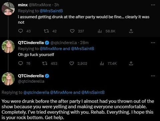Like QTCinderella's reply with 2,902 likes
Viewport: 160px width, 121px height.
72,63
